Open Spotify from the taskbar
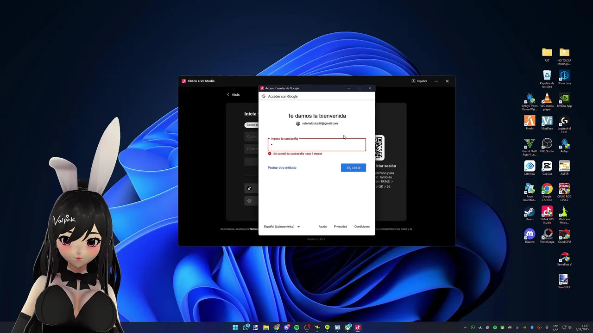The height and width of the screenshot is (333, 593). coord(296,327)
